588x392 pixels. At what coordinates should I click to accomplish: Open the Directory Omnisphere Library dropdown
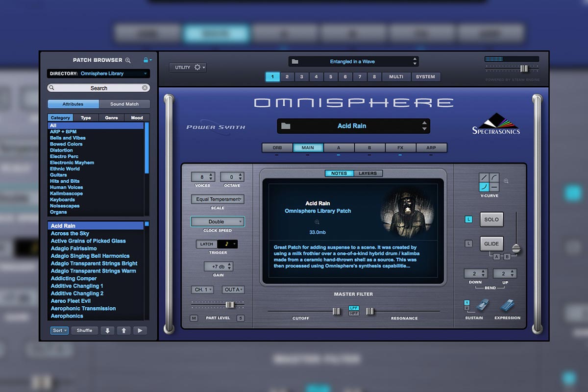pyautogui.click(x=98, y=73)
